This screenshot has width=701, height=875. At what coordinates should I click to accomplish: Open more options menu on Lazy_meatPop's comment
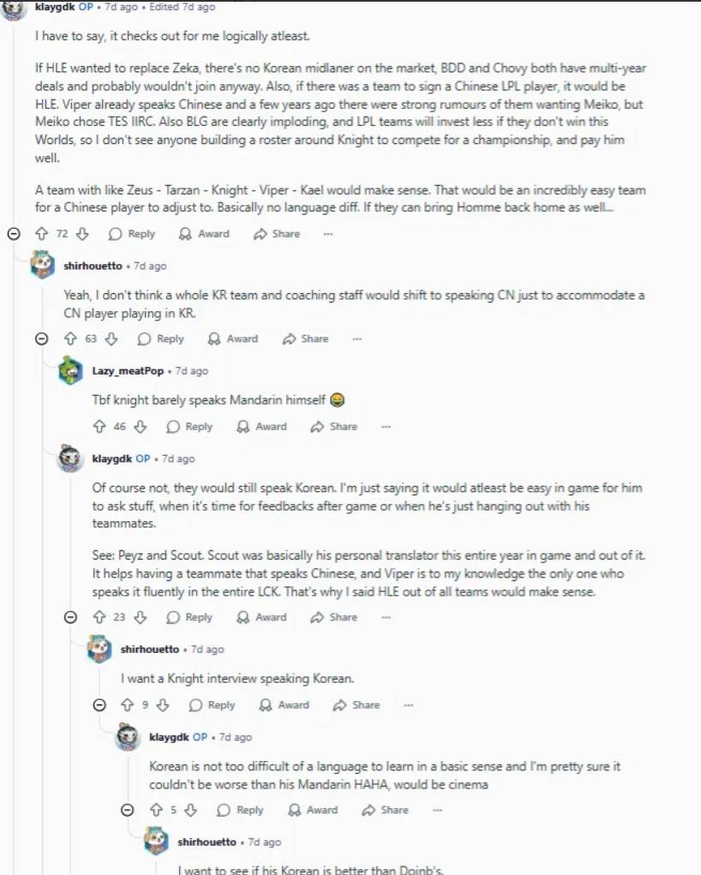pyautogui.click(x=386, y=427)
